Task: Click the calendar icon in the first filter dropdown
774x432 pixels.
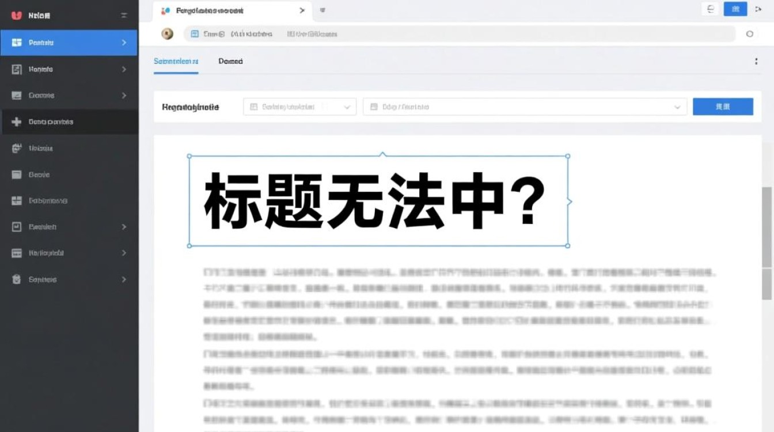Action: [253, 107]
